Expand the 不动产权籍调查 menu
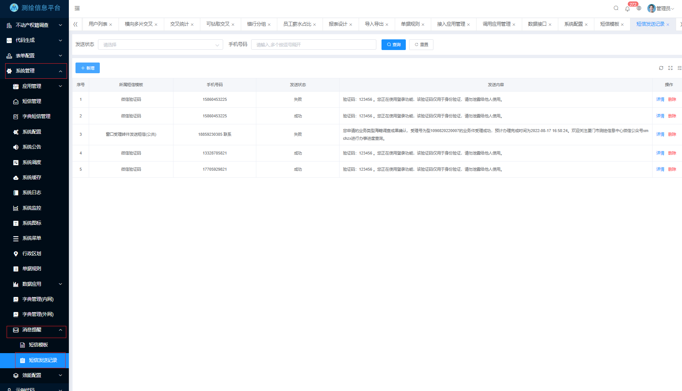The width and height of the screenshot is (682, 391). click(34, 25)
